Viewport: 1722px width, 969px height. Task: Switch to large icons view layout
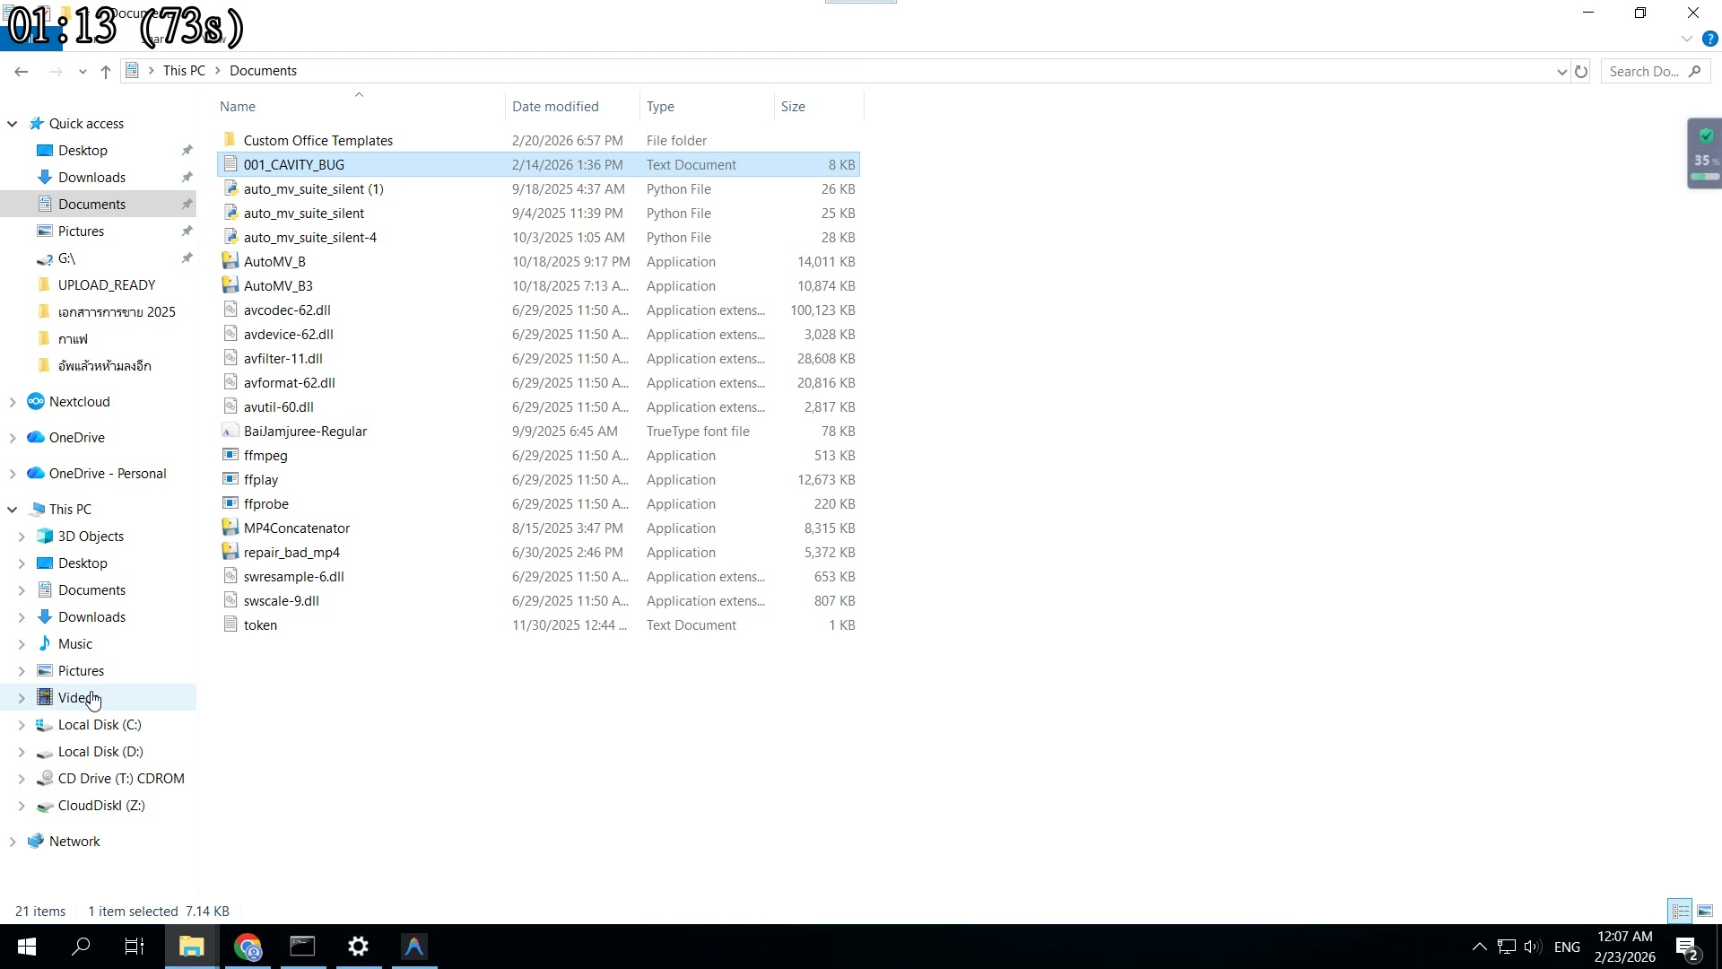pyautogui.click(x=1705, y=912)
